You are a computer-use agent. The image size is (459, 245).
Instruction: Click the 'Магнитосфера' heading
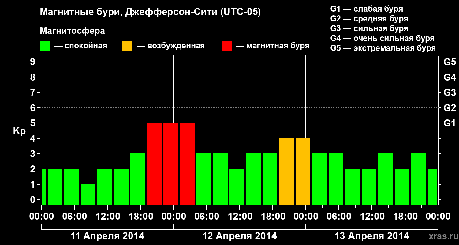tap(72, 31)
